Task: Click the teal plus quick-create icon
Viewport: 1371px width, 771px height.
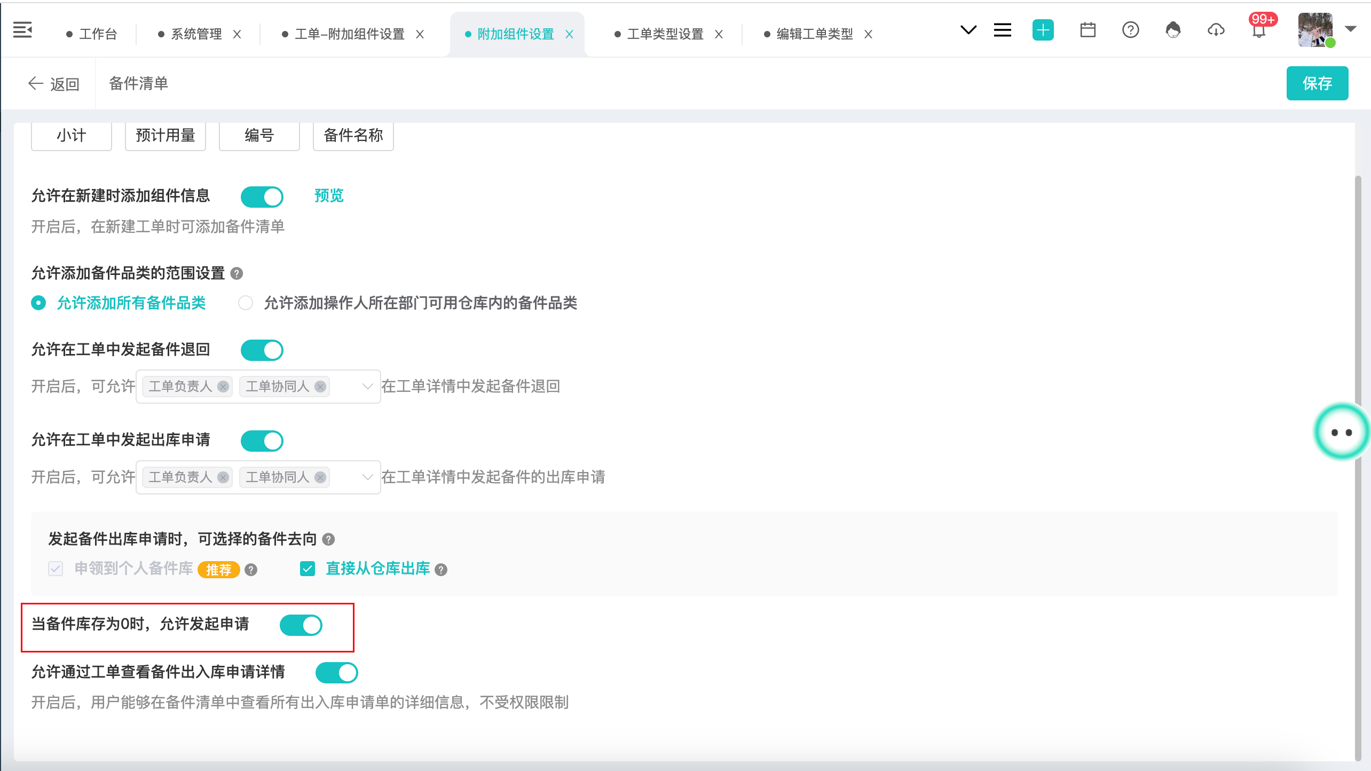Action: (1043, 30)
